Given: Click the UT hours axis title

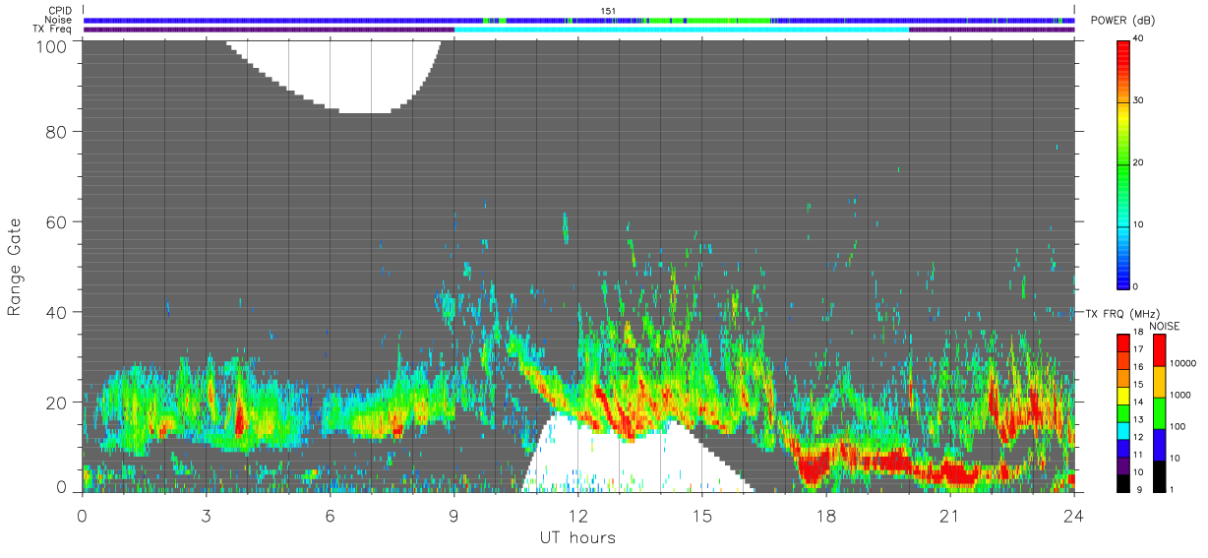Looking at the screenshot, I should [x=577, y=537].
